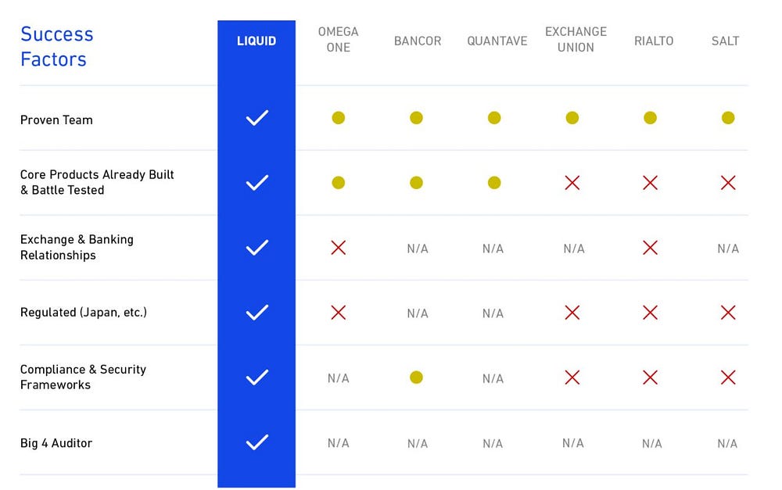Click Liquid's checkmark for Exchange & Banking Relationships
This screenshot has width=782, height=490.
256,248
